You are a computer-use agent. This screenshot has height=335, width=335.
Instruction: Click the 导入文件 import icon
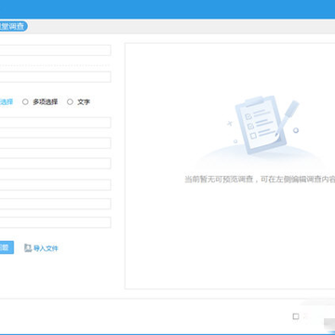point(28,248)
